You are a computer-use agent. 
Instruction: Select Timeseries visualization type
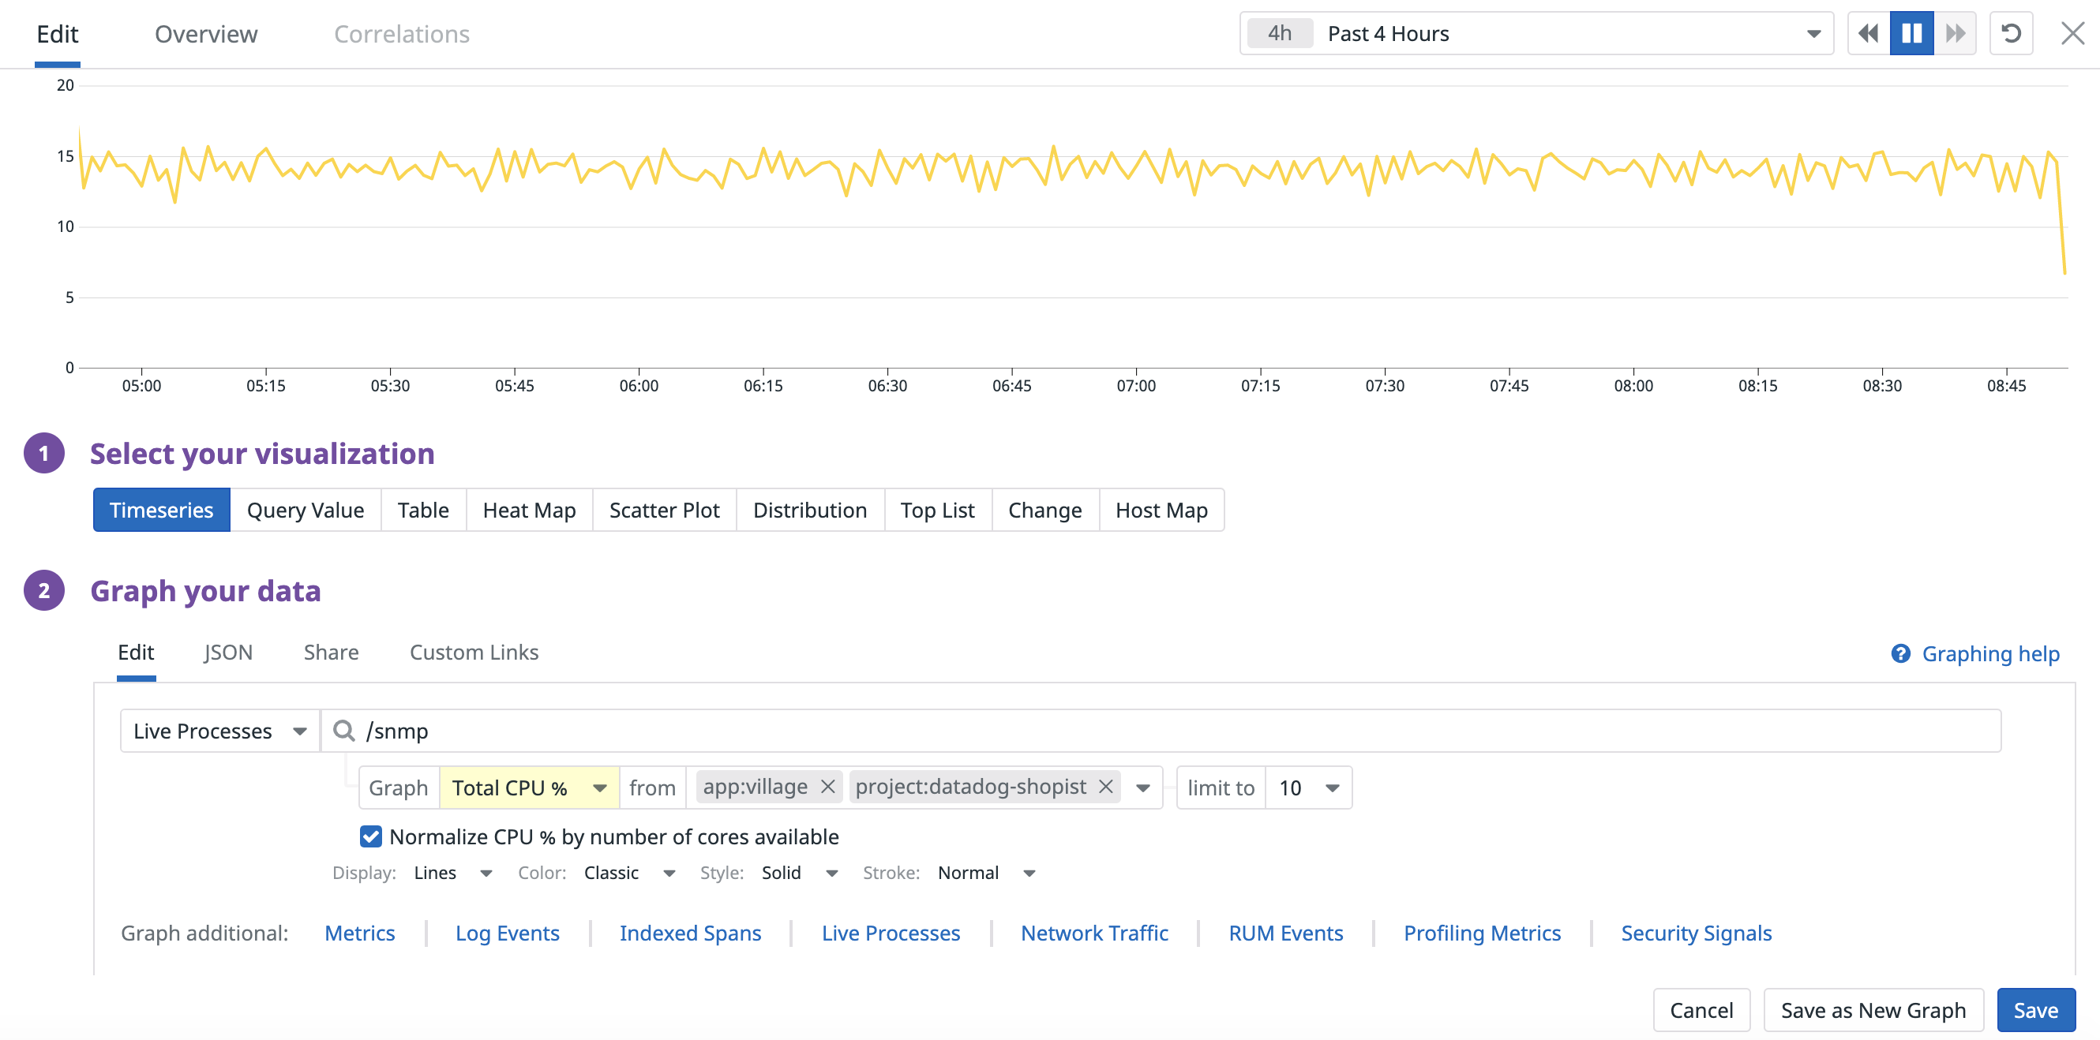click(x=161, y=511)
